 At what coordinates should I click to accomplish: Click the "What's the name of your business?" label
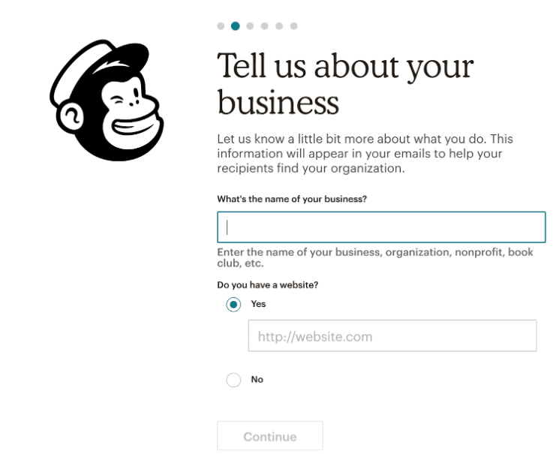coord(292,199)
